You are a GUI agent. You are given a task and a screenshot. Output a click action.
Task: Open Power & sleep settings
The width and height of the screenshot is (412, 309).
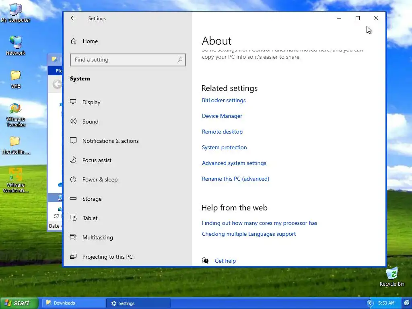93,179
